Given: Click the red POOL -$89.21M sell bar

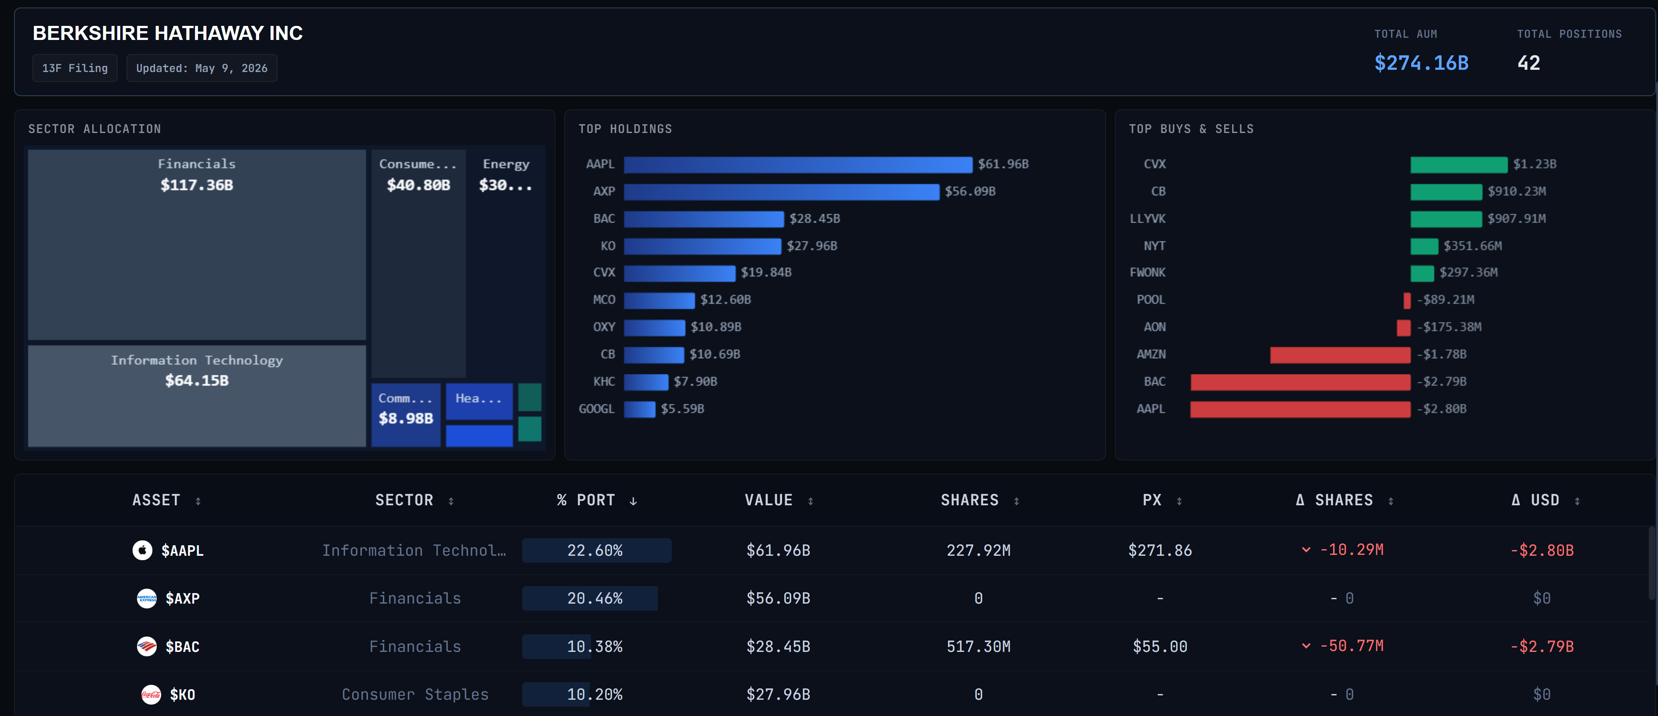Looking at the screenshot, I should [1407, 300].
